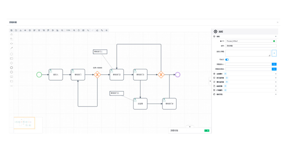Collapse the general section at the panel top
Viewport: 288px width, 162px height.
245,37
